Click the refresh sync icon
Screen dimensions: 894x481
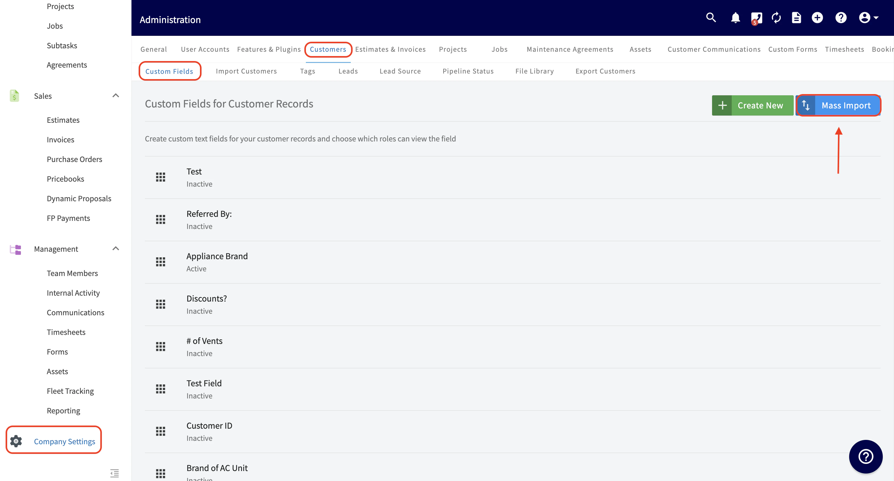click(x=776, y=18)
